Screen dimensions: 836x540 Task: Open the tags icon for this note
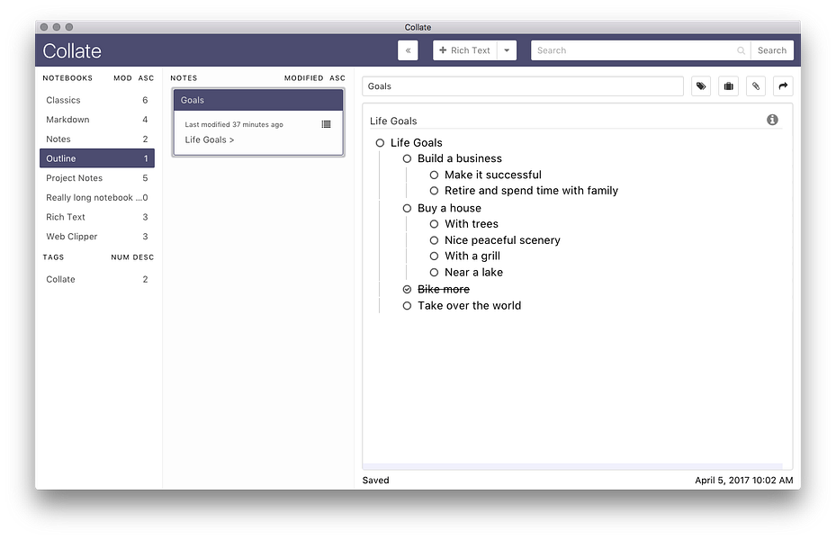click(x=701, y=85)
